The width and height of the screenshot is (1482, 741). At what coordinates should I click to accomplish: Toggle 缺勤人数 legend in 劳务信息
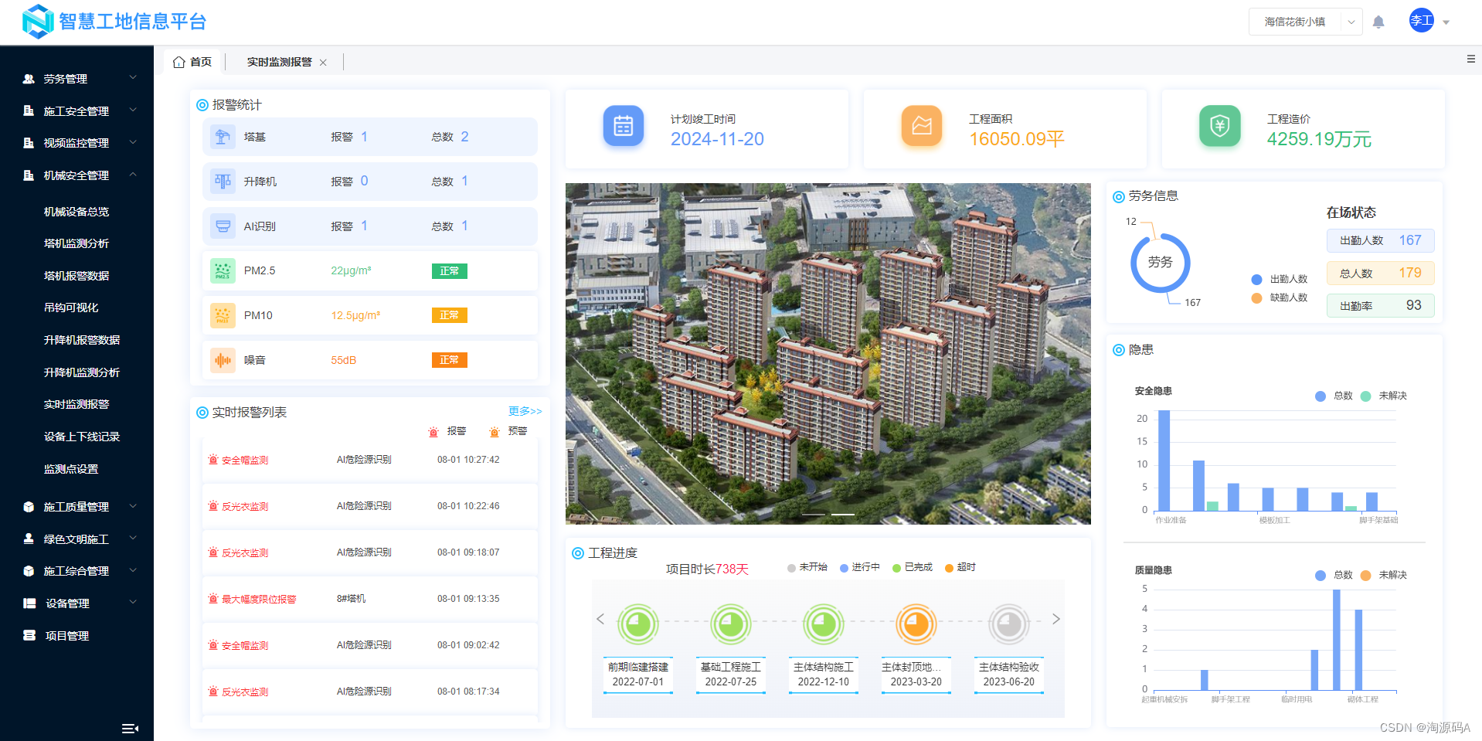(1280, 297)
